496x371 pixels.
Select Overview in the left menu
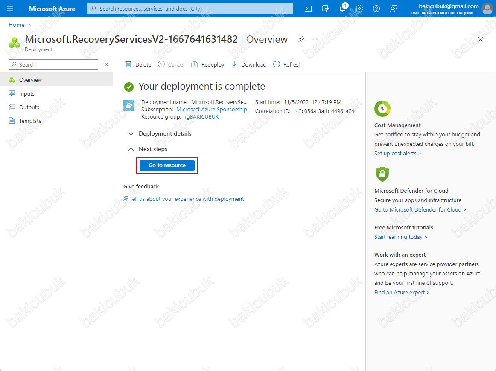coord(57,80)
